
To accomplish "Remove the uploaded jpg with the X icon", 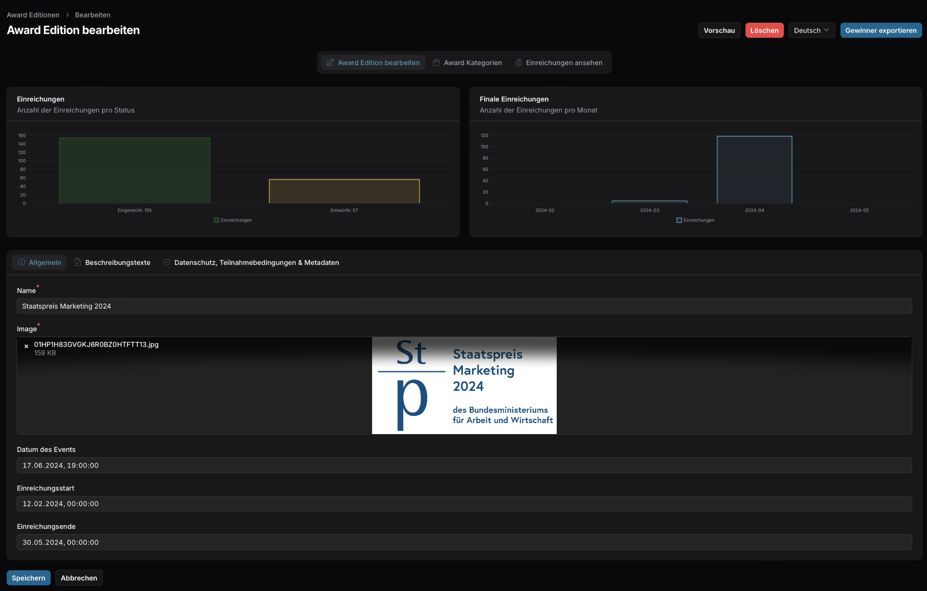I will point(26,346).
